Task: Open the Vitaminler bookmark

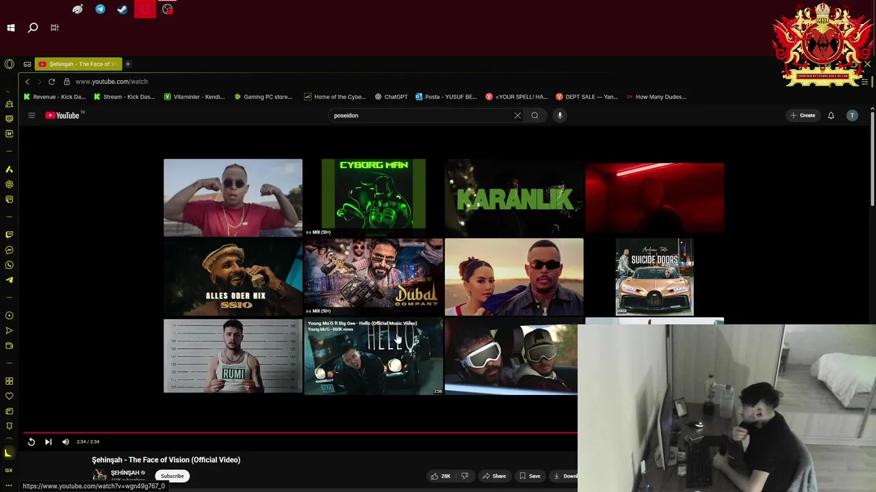Action: 194,97
